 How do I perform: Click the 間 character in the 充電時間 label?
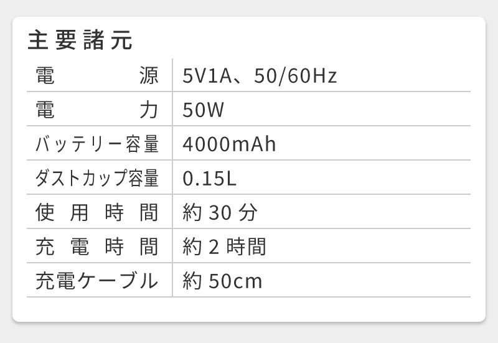(x=149, y=247)
